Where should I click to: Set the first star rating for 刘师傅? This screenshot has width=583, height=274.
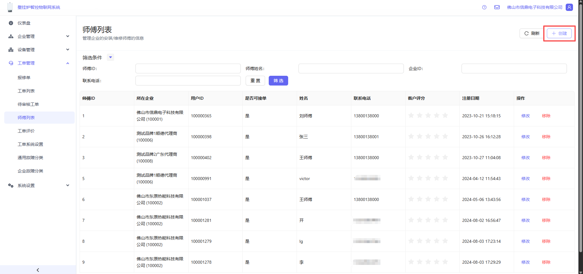coord(411,115)
